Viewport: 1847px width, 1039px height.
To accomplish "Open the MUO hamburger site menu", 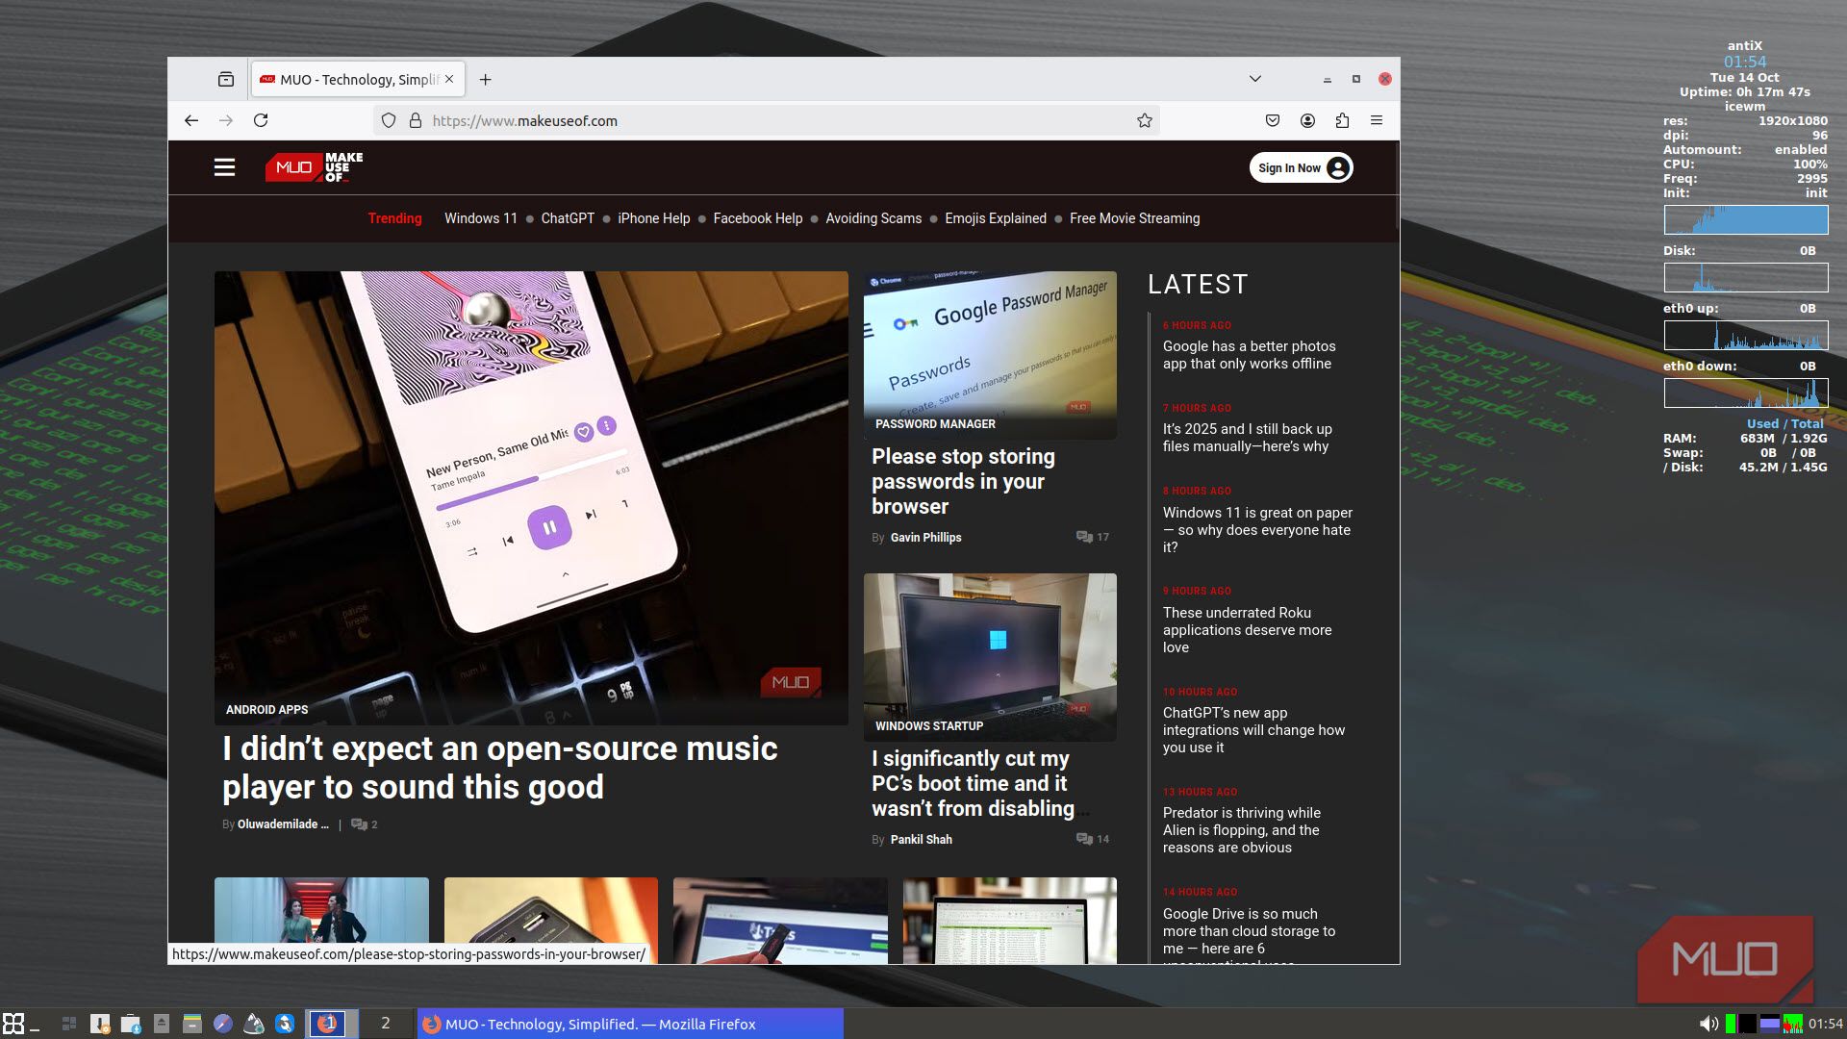I will 224,167.
